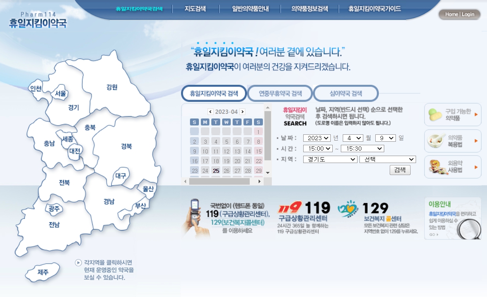The height and width of the screenshot is (297, 487).
Task: Open the 휴일지킴이약국검색 menu
Action: (x=139, y=9)
